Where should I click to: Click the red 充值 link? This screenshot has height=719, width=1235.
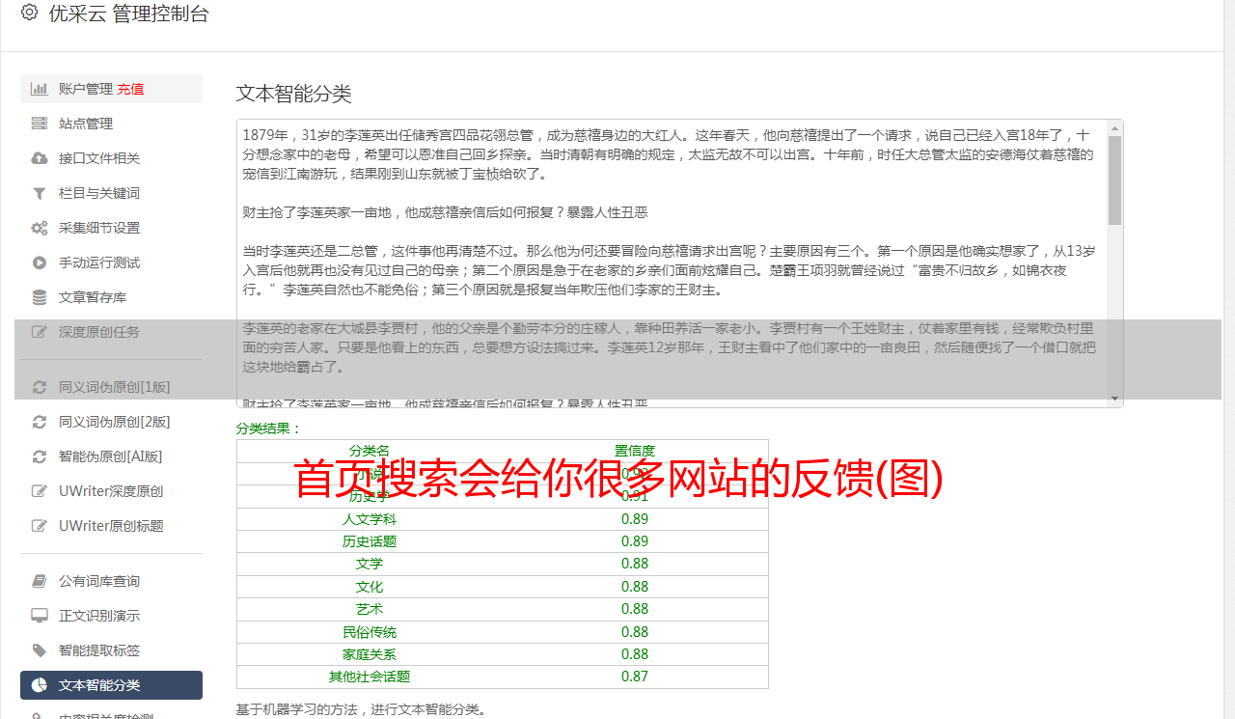click(x=130, y=89)
